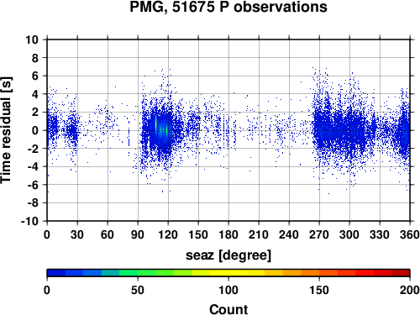
Task: Click x-axis tick label '330'
Action: (x=380, y=234)
